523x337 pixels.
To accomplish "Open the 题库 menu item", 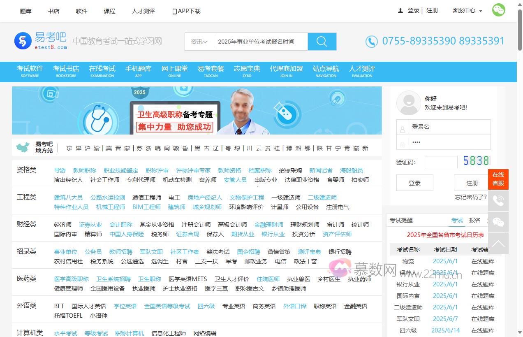I will 25,11.
